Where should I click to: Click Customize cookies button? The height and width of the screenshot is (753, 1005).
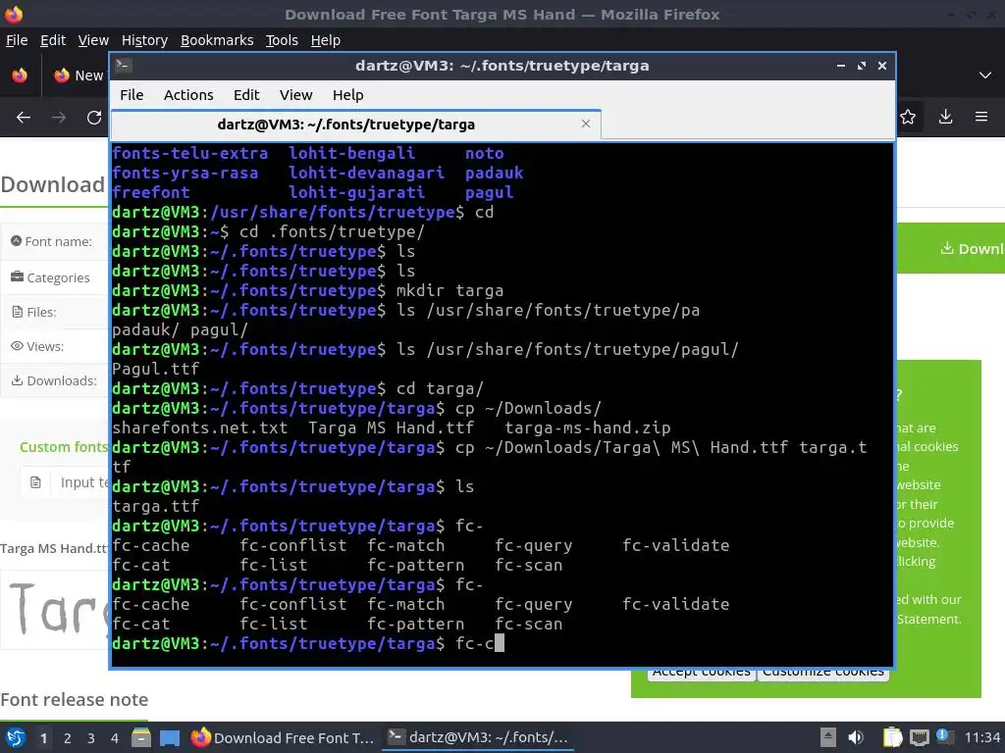[823, 673]
